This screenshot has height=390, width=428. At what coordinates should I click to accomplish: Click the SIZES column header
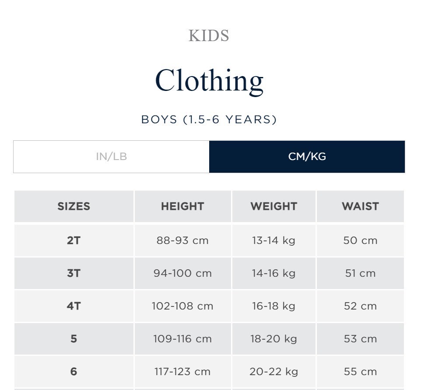coord(74,206)
